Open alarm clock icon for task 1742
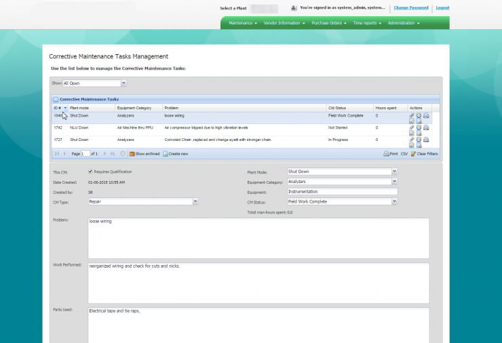The width and height of the screenshot is (502, 343). tap(419, 127)
